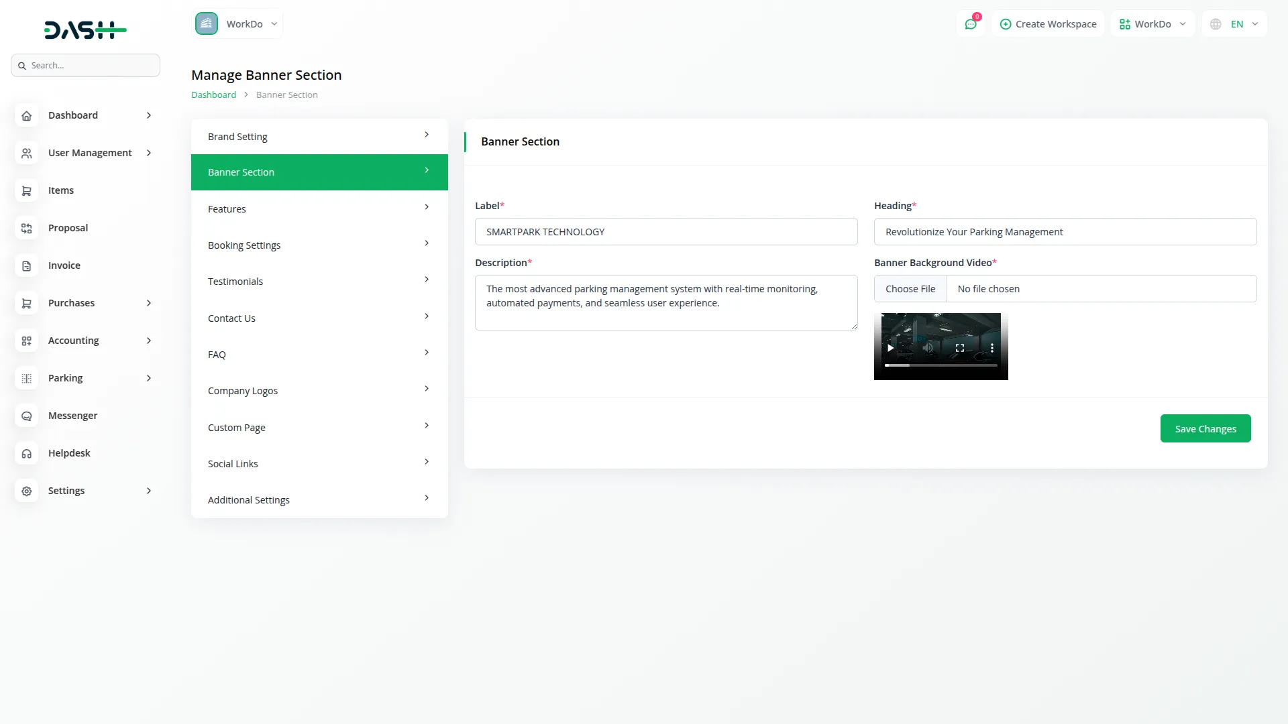Expand the WorkDo workspace dropdown in header
Viewport: 1288px width, 724px height.
(1152, 24)
